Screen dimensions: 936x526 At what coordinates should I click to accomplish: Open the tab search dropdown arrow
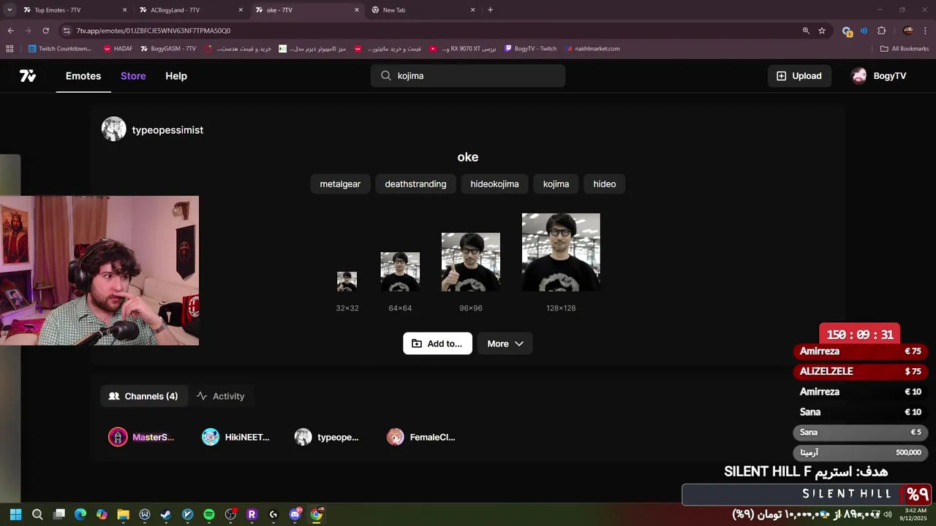pos(10,10)
